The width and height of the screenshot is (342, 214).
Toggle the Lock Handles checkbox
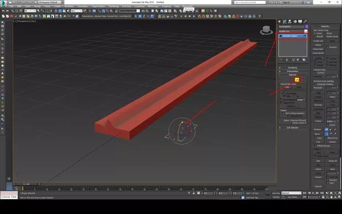[x=284, y=93]
